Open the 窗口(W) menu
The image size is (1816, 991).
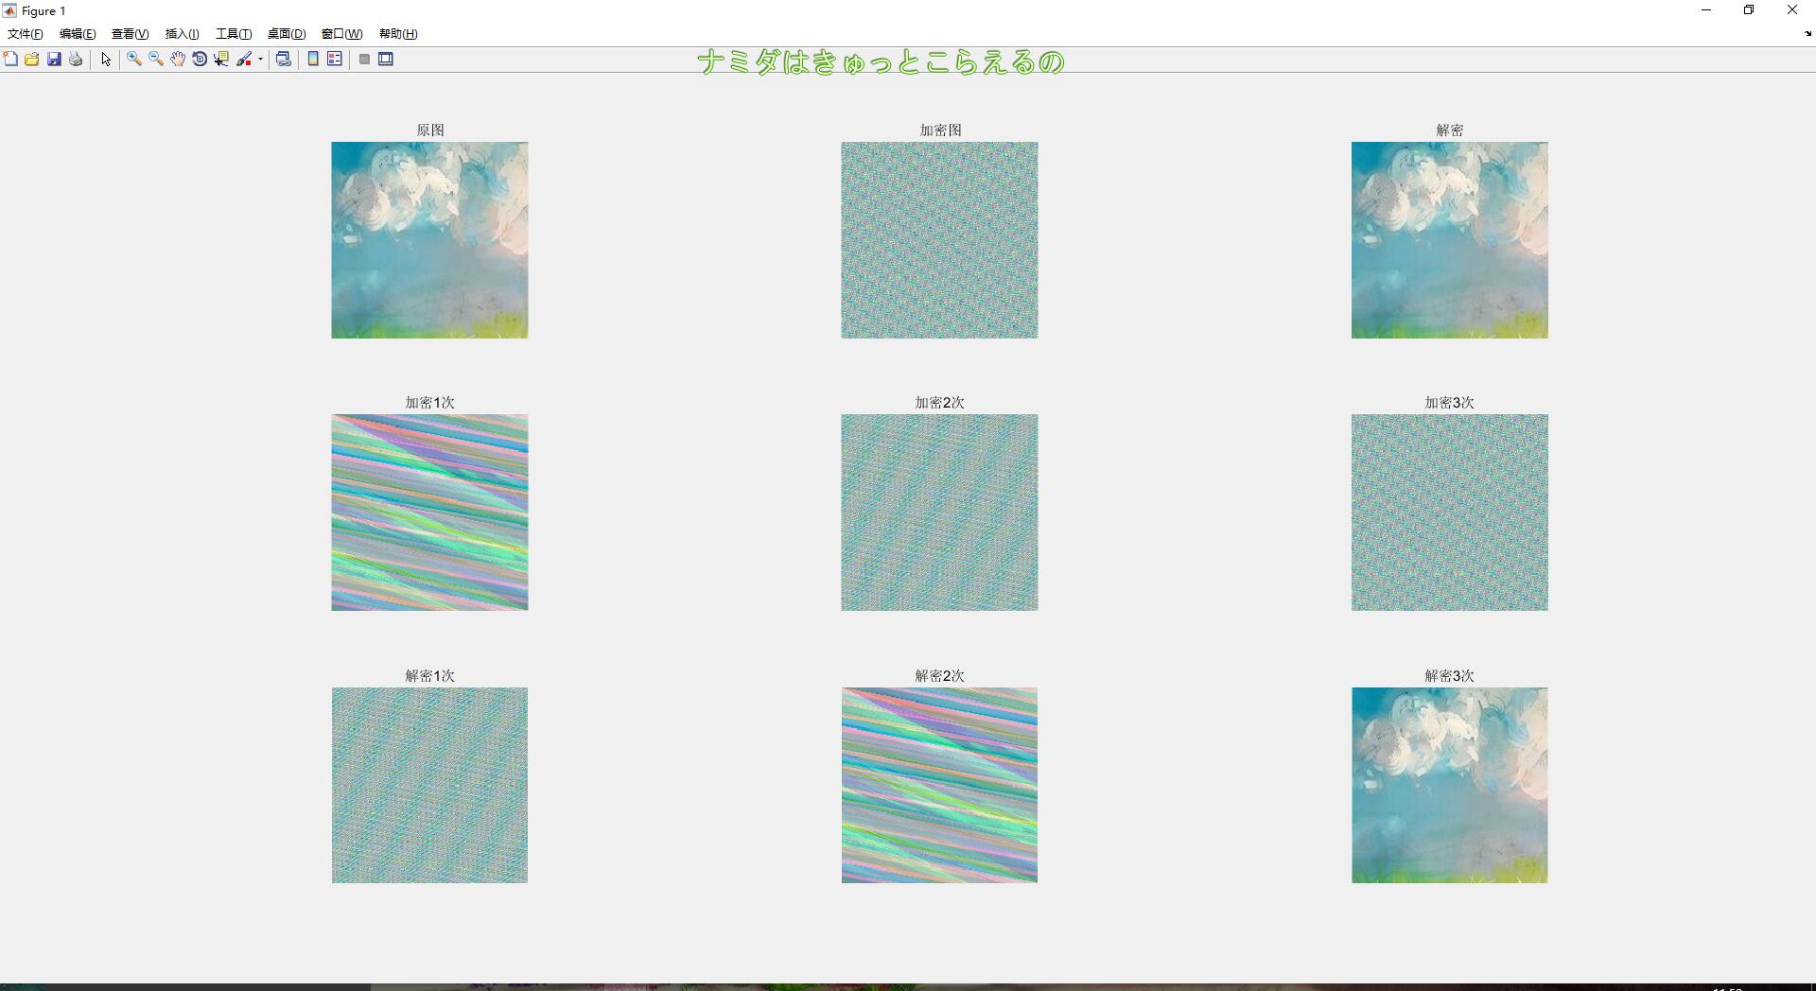341,34
